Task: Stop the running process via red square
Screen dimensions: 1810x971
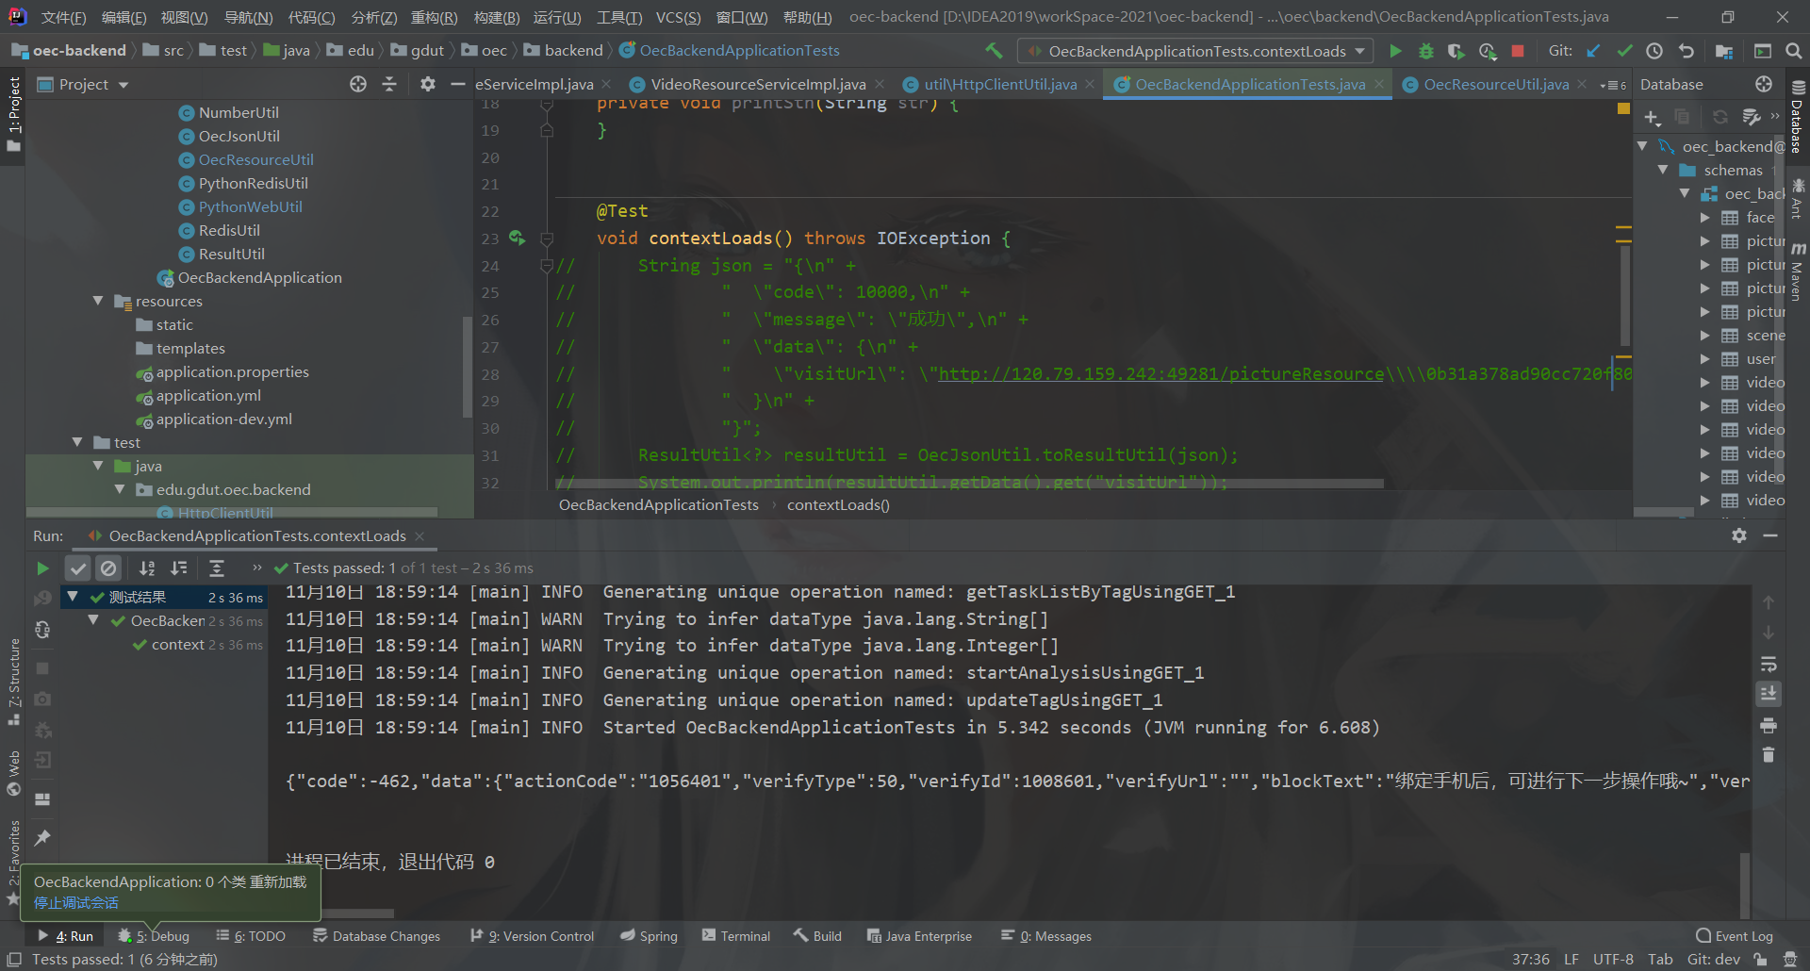Action: (x=1518, y=51)
